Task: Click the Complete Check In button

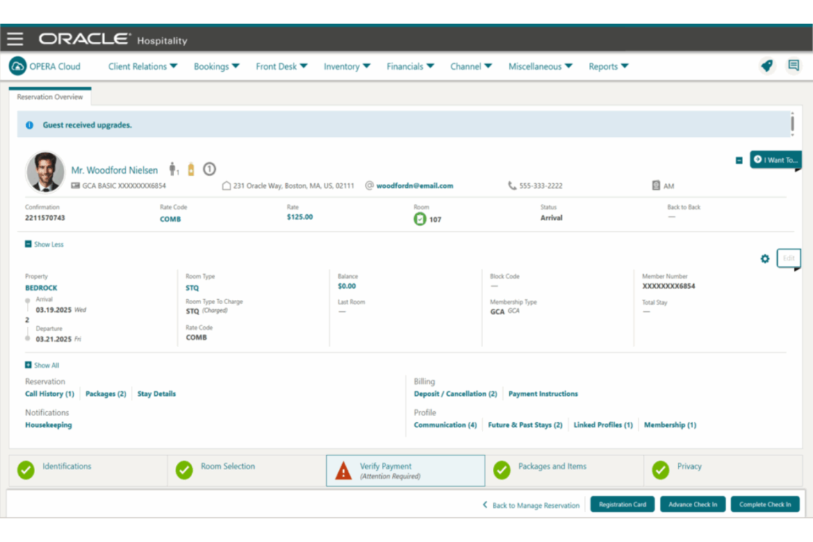Action: pos(765,504)
